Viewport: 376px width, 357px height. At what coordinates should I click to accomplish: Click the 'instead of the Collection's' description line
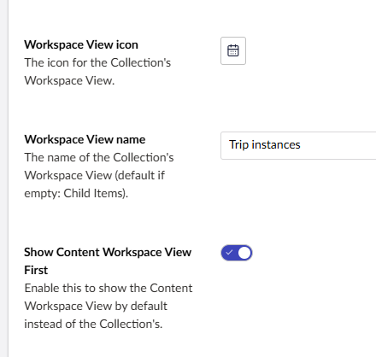[x=93, y=324]
